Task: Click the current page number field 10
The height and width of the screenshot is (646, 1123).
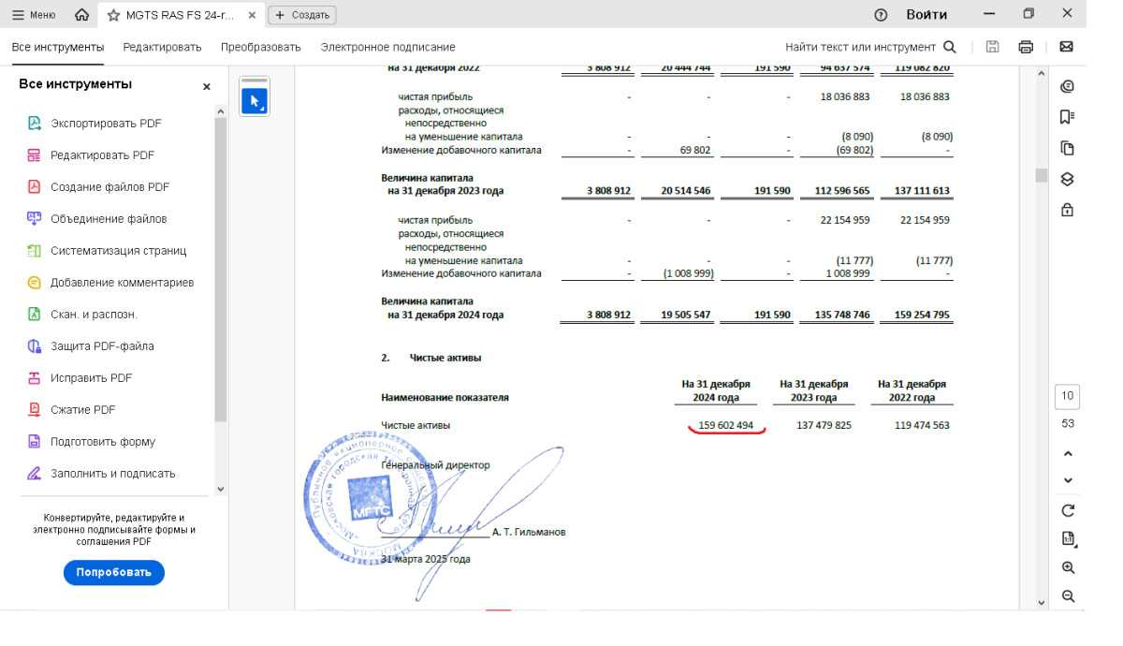Action: coord(1068,396)
